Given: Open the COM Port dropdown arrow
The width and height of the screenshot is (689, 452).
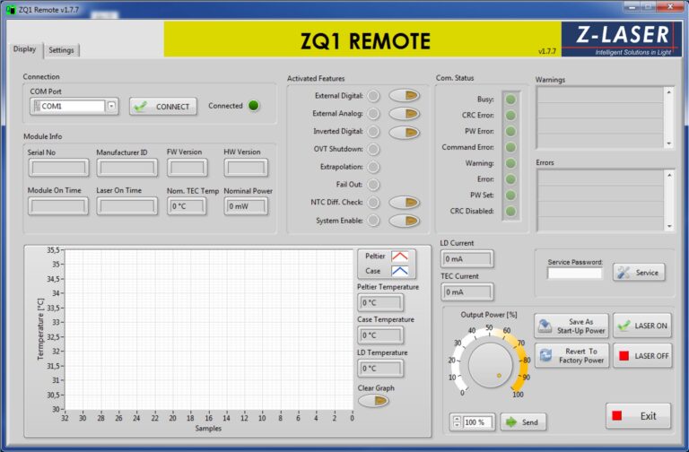Looking at the screenshot, I should [x=111, y=106].
